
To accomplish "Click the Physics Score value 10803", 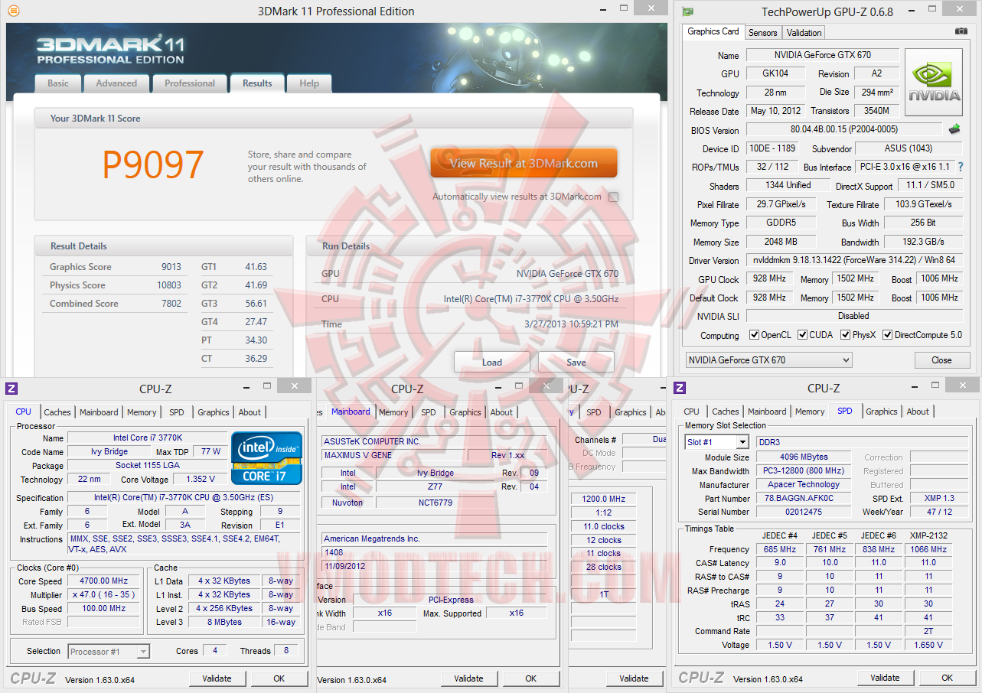I will coord(168,285).
